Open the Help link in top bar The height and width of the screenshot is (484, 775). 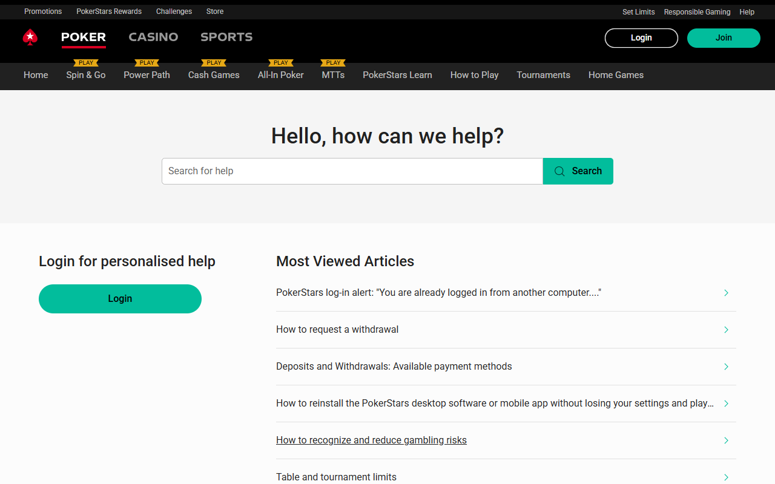coord(747,12)
